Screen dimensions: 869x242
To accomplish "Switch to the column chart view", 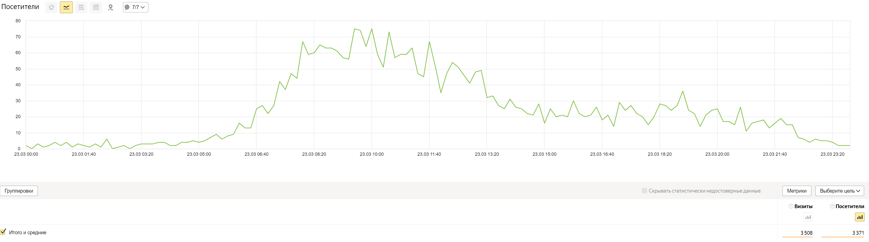I will (x=96, y=7).
